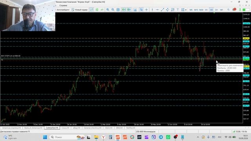Open File Explorer from taskbar

click(x=96, y=137)
